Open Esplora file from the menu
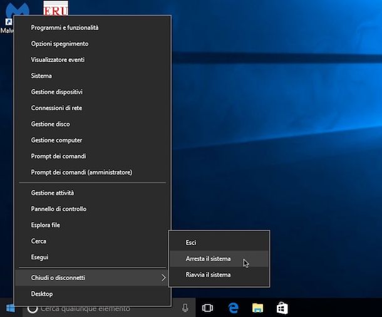The height and width of the screenshot is (317, 382). (x=93, y=225)
